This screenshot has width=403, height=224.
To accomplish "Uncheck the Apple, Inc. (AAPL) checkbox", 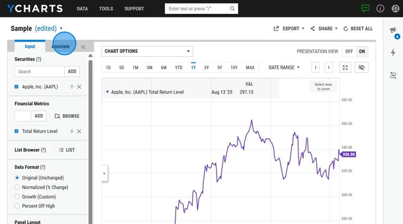I will pos(16,86).
